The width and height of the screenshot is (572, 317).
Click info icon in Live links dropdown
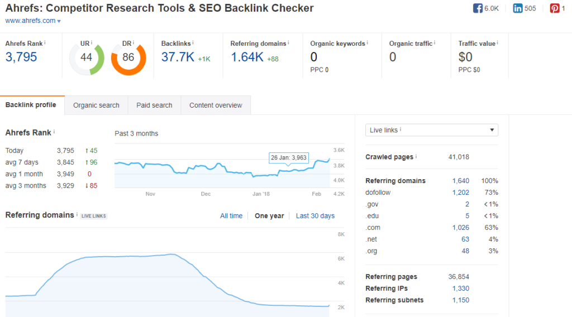401,129
